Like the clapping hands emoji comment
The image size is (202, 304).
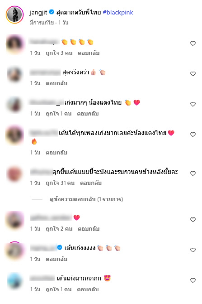click(193, 44)
